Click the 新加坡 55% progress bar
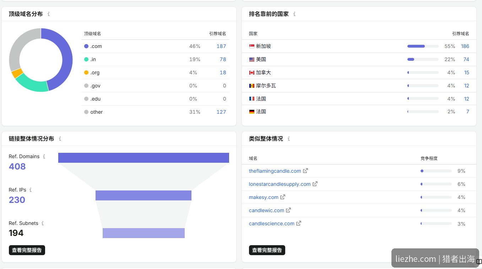The width and height of the screenshot is (482, 269). [423, 46]
